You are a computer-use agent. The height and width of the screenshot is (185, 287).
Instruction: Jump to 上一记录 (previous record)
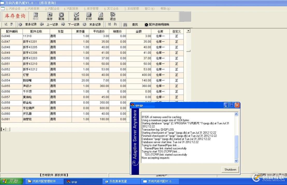pos(49,25)
